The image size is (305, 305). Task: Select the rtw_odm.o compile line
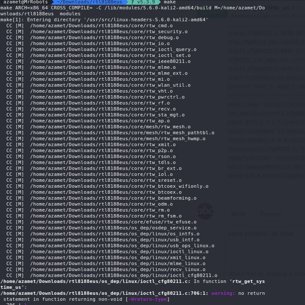click(90, 204)
